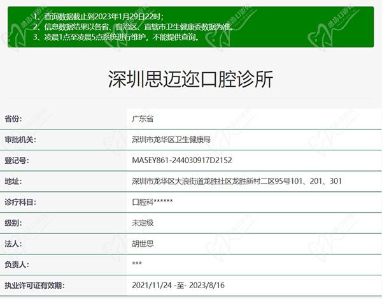Select validity period 2021/11/24 -至- 2023/8/16
This screenshot has width=382, height=299.
click(x=178, y=286)
